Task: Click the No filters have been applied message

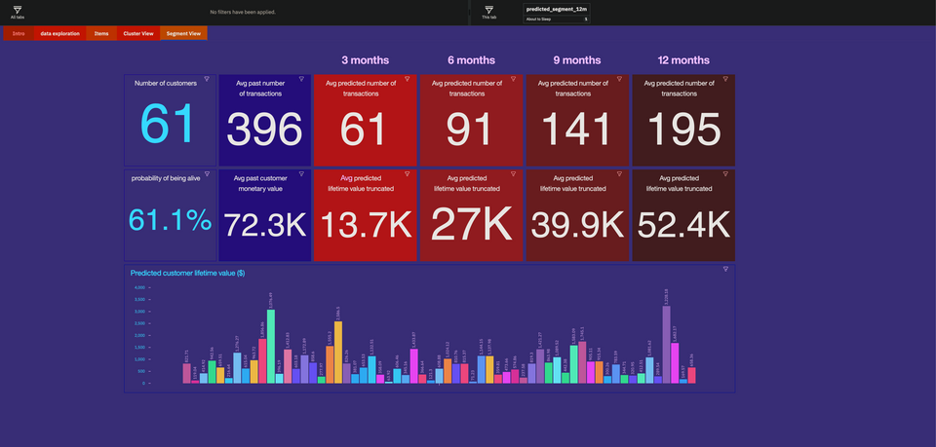Action: (243, 12)
